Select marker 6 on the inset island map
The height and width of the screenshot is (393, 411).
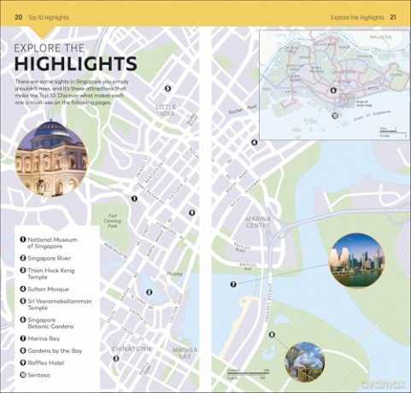point(333,91)
